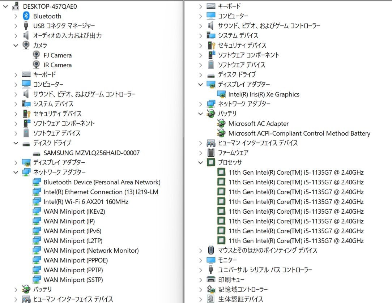The width and height of the screenshot is (392, 303).
Task: Click the Bluetooth Device (Personal Area Network) icon
Action: [37, 182]
